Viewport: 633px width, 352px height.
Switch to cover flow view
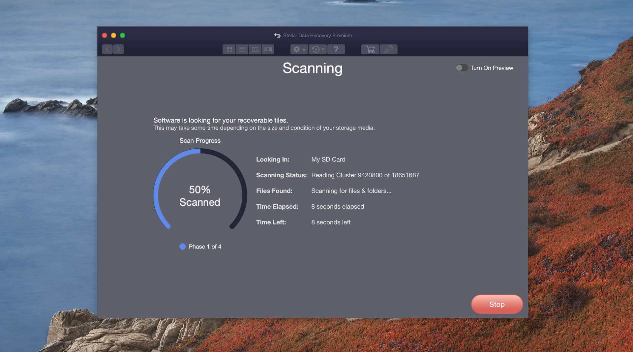click(x=268, y=49)
